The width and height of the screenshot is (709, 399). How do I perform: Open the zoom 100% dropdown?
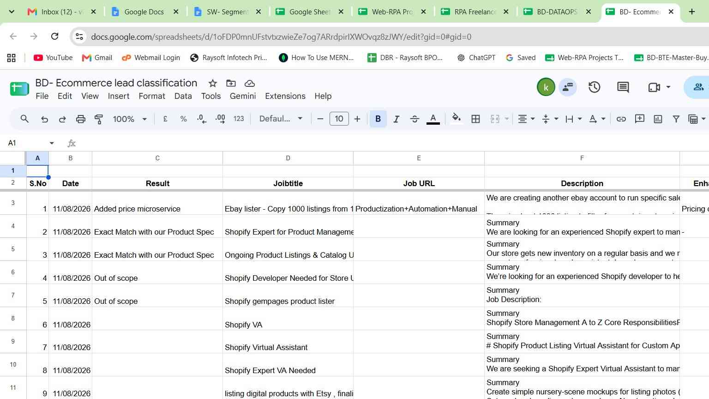[130, 119]
